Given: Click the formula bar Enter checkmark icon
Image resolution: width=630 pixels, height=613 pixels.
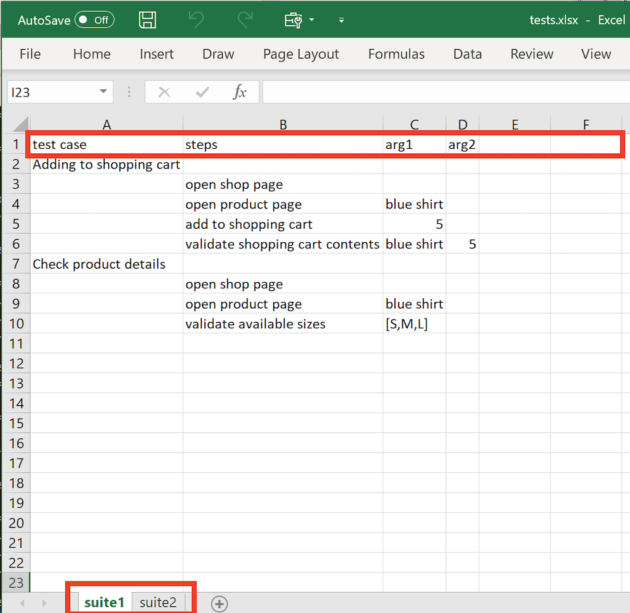Looking at the screenshot, I should 202,92.
